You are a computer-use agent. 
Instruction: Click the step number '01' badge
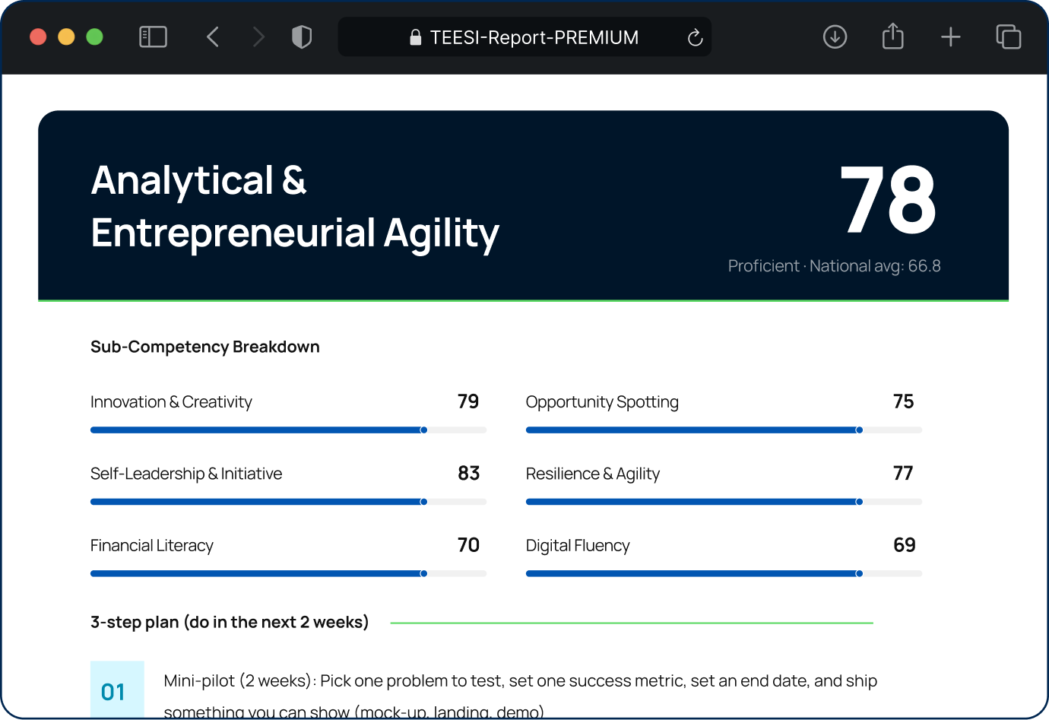pyautogui.click(x=117, y=690)
